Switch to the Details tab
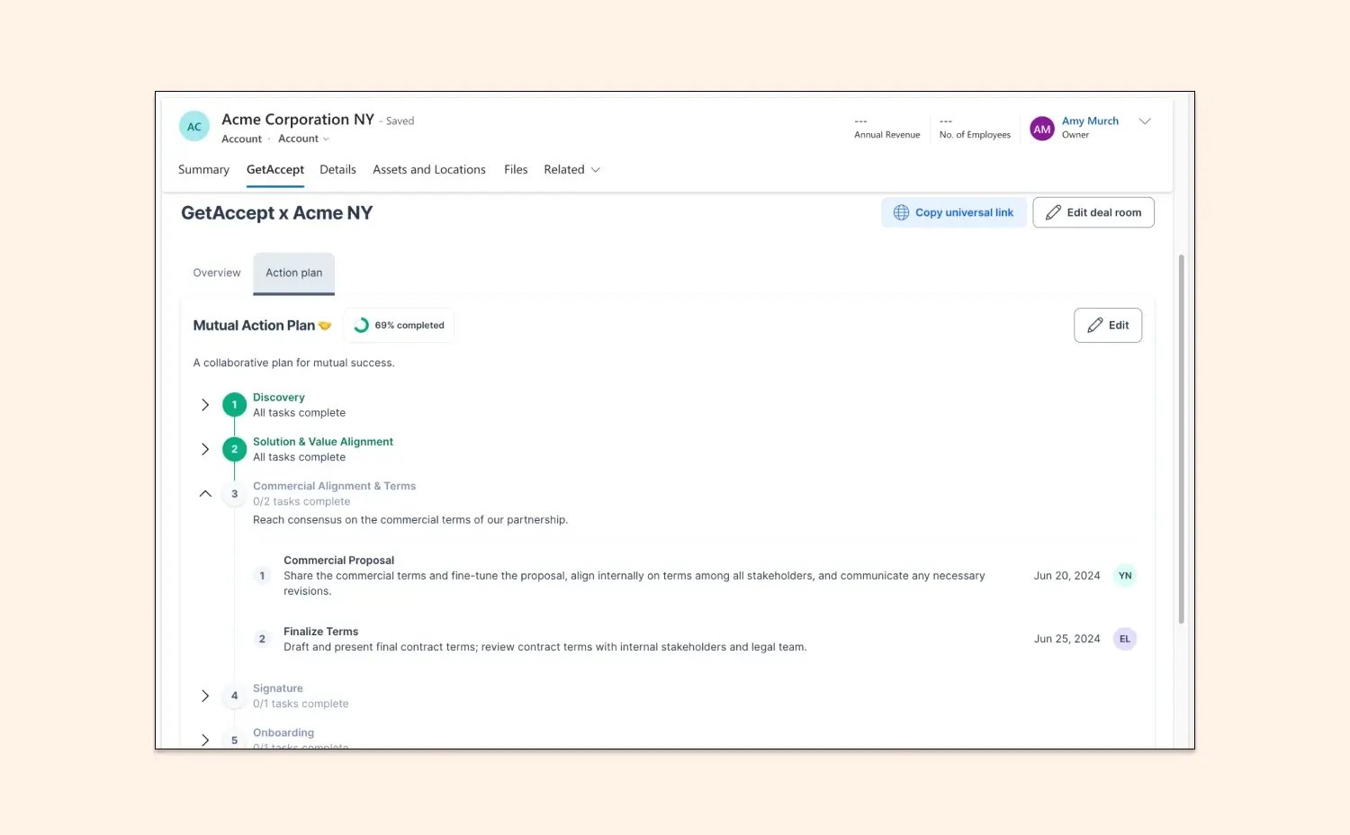1350x835 pixels. 337,169
